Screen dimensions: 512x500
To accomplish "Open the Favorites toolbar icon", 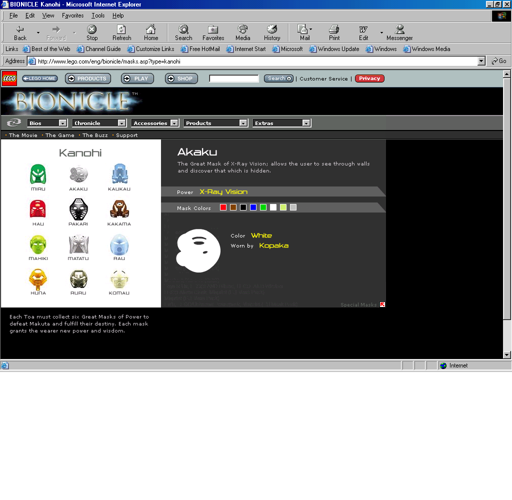I will point(213,33).
